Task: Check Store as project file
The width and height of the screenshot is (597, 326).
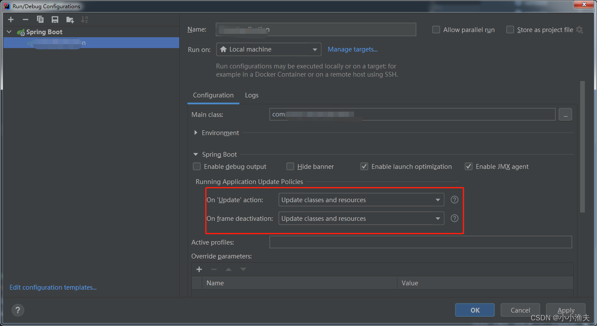Action: [510, 30]
